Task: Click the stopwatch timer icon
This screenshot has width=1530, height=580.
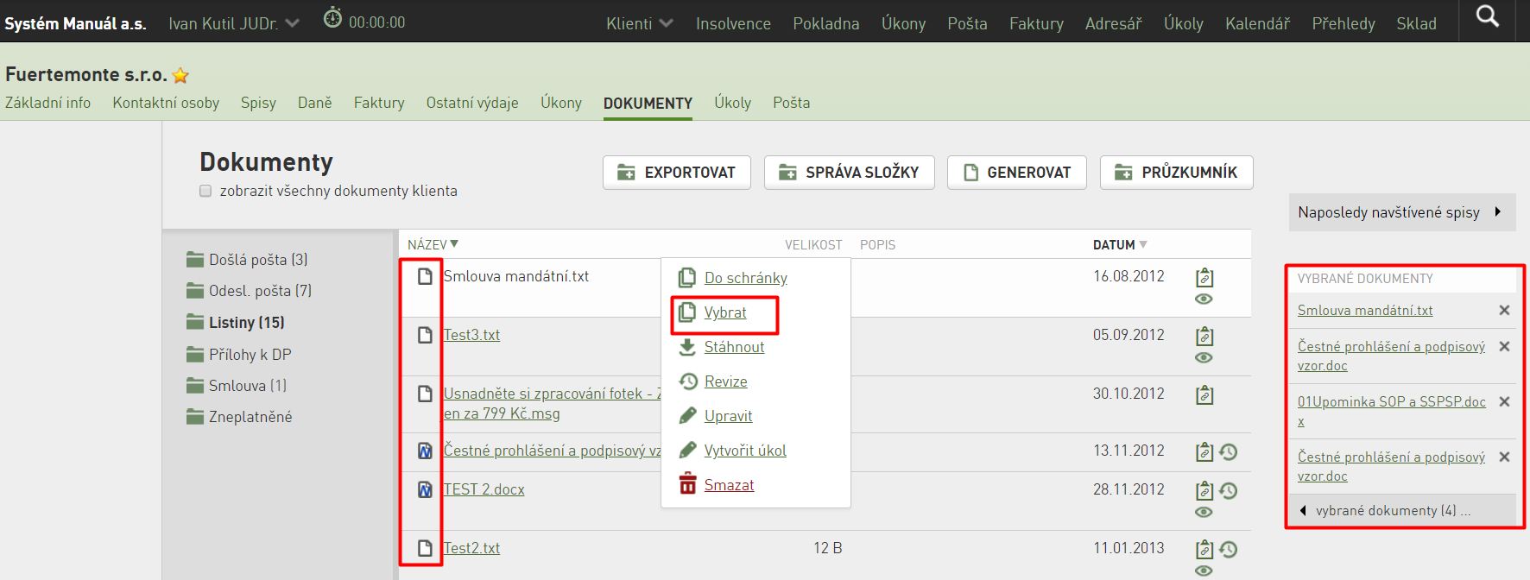Action: click(x=332, y=17)
